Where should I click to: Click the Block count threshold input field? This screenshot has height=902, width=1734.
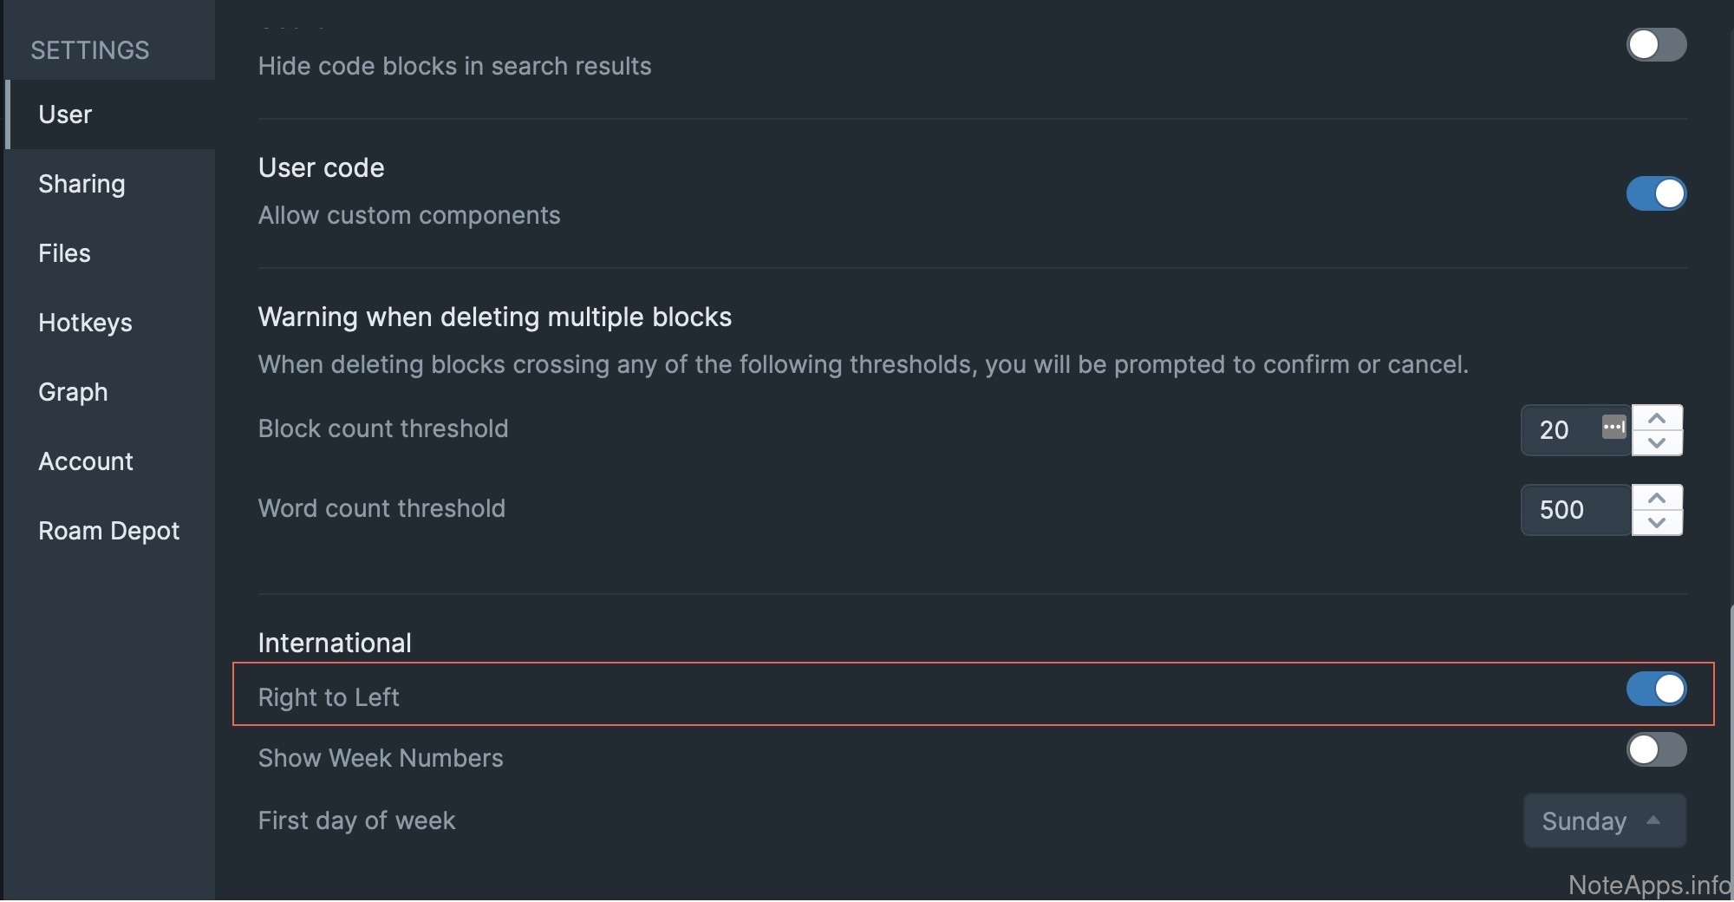tap(1561, 430)
